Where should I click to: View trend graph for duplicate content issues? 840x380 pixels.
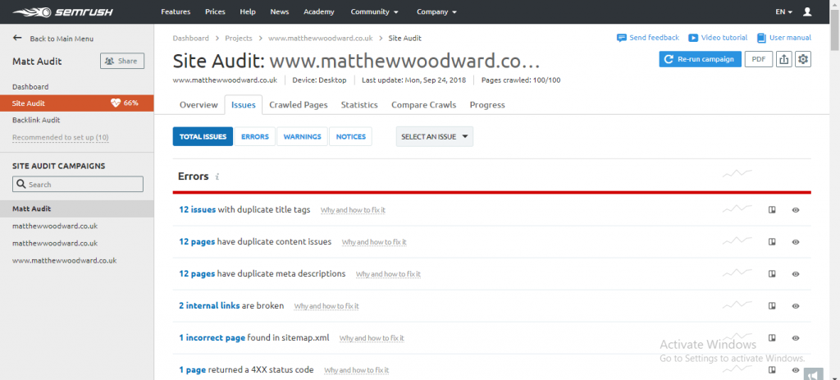(737, 241)
